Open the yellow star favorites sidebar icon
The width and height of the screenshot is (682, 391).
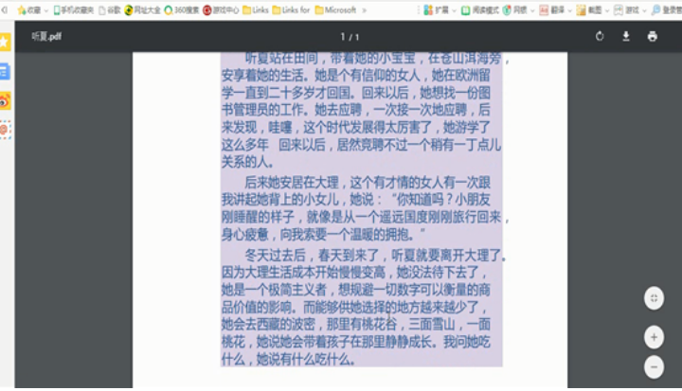[5, 43]
